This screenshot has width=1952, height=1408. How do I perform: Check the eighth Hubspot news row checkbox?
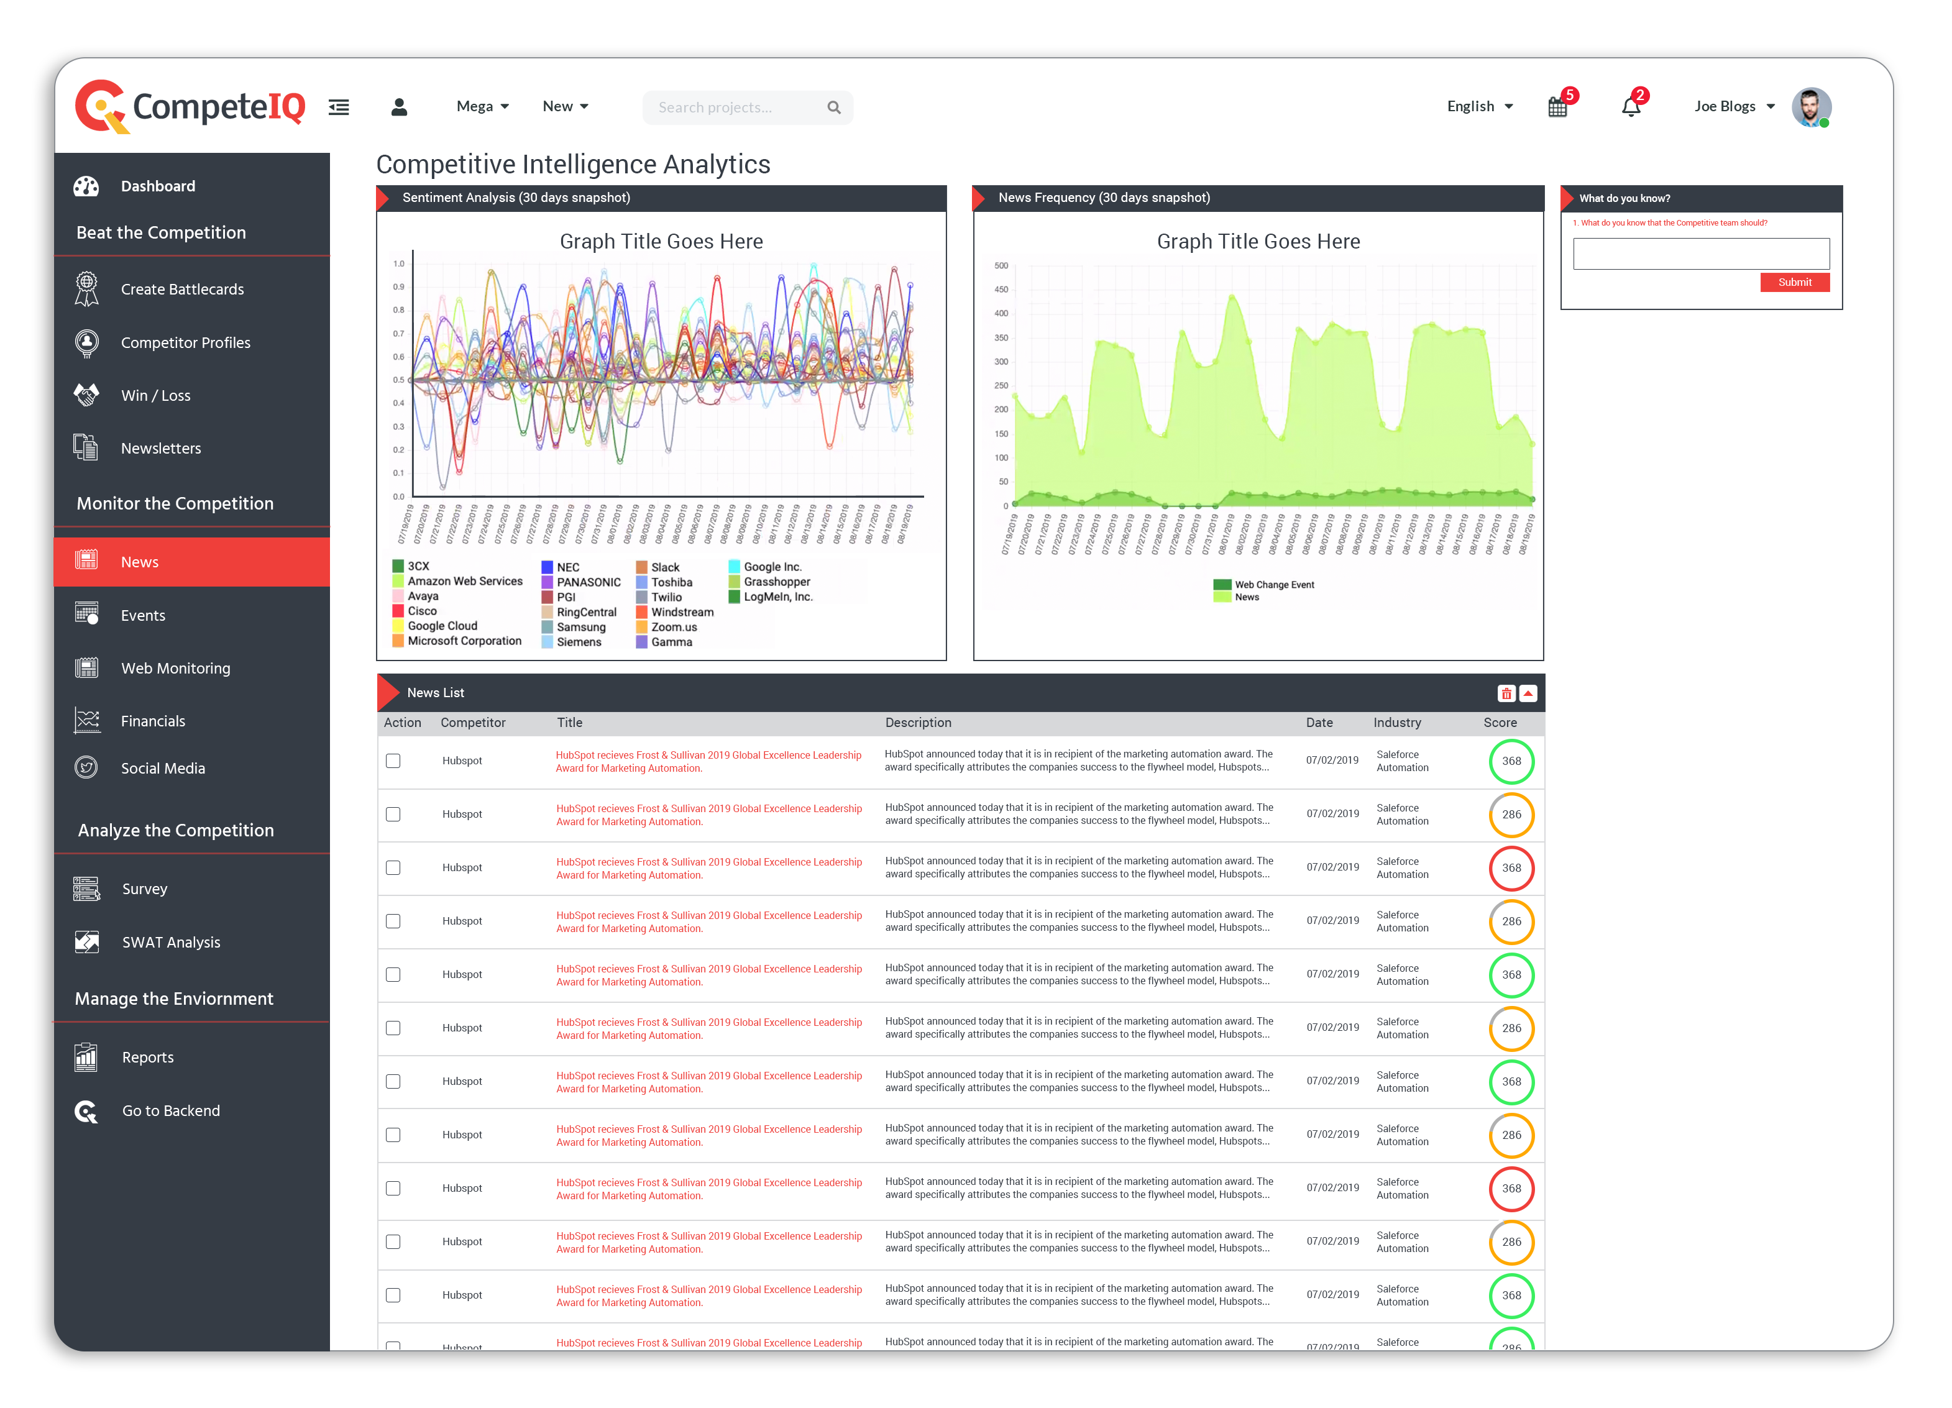click(393, 1135)
